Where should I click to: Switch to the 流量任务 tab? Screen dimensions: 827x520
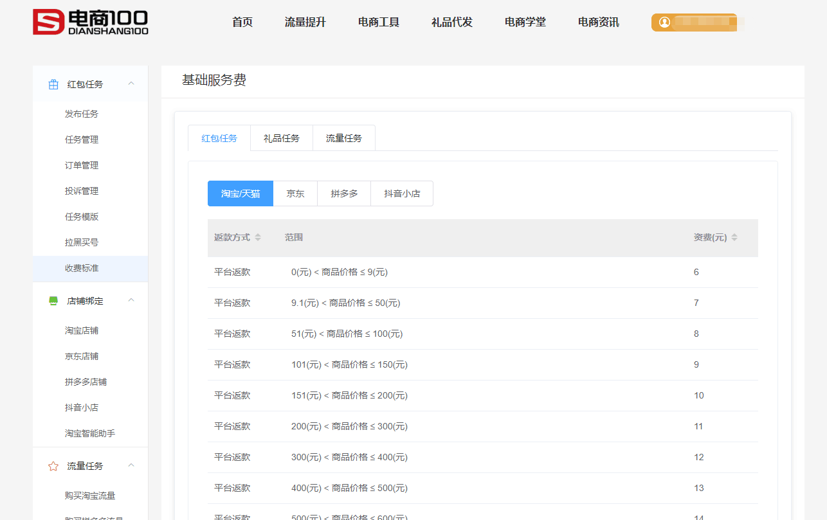pyautogui.click(x=344, y=138)
